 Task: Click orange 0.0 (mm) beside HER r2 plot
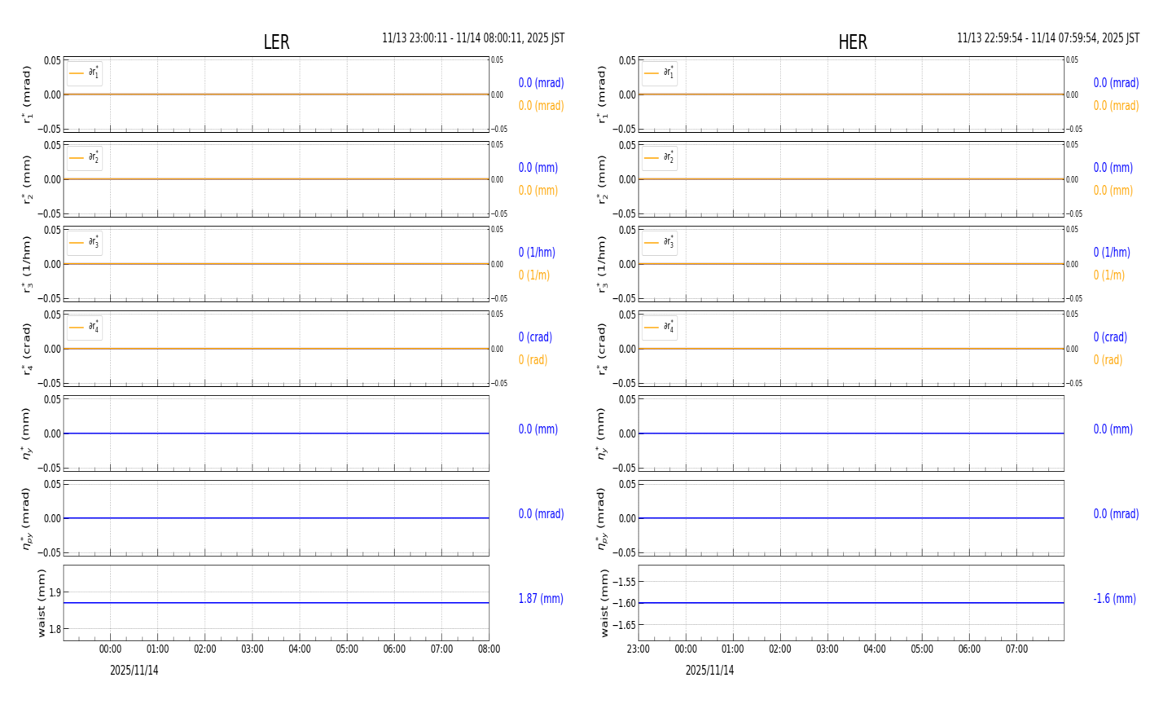pos(1113,191)
